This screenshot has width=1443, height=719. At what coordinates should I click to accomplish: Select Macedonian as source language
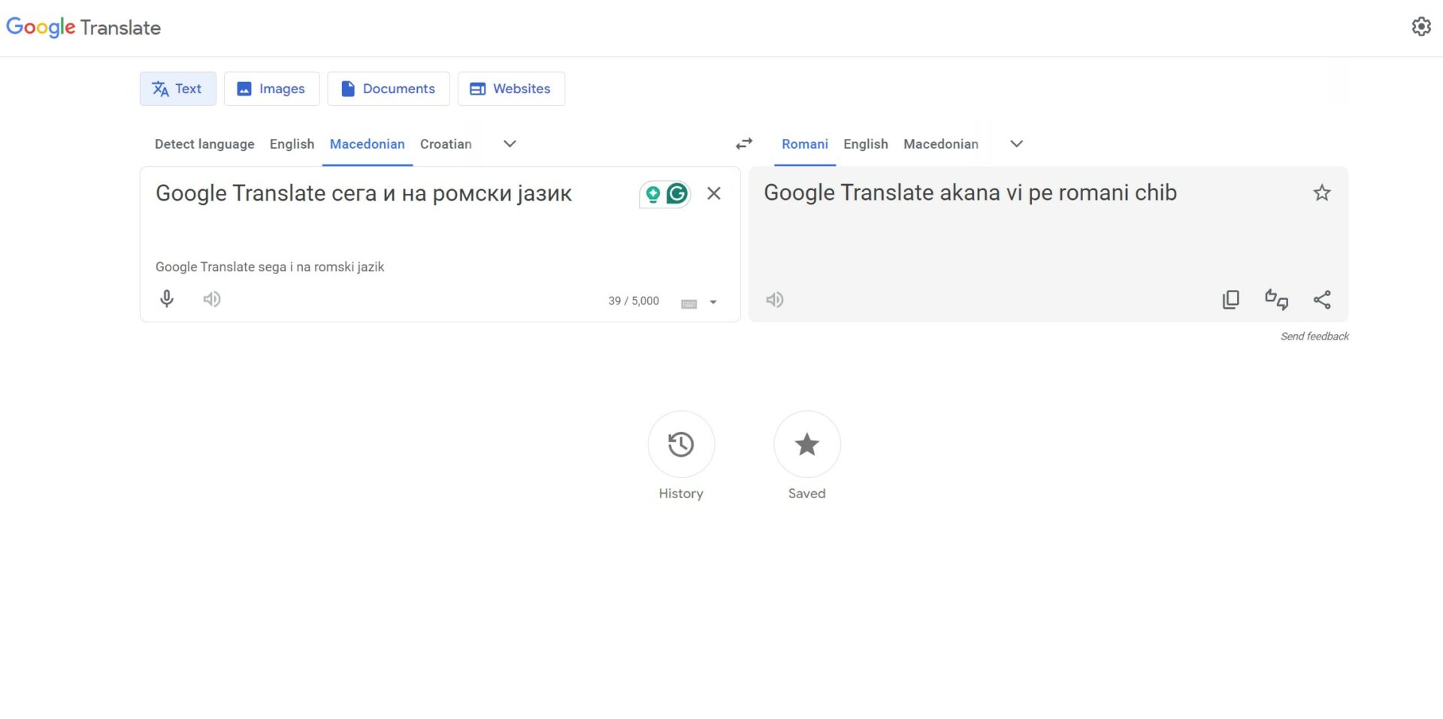pyautogui.click(x=367, y=144)
